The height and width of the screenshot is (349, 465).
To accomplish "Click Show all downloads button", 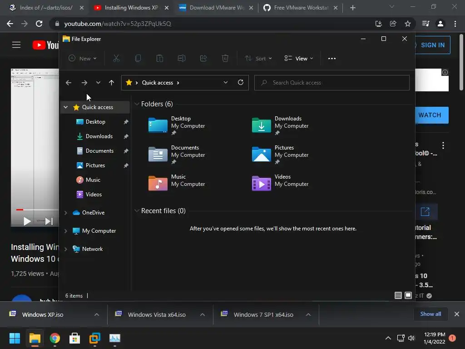I will tap(430, 314).
